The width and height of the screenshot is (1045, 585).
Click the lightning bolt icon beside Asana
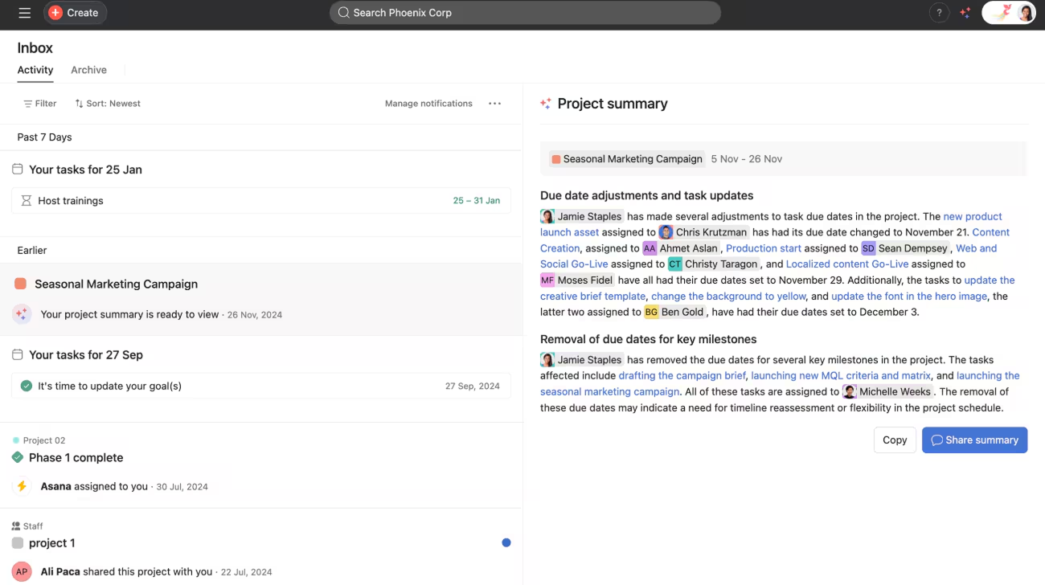[23, 486]
